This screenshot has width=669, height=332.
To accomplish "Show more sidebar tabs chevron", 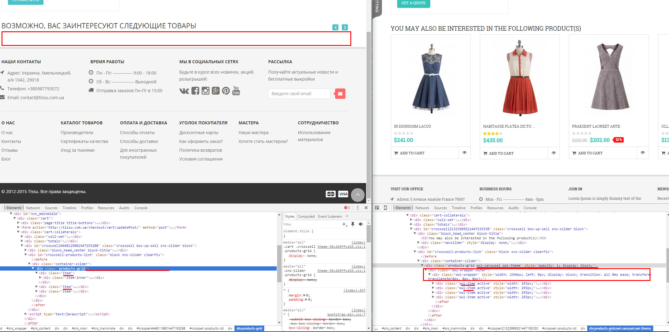I will [347, 216].
